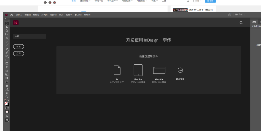Select the 主页 sidebar item
Image resolution: width=261 pixels, height=131 pixels.
pos(30,36)
